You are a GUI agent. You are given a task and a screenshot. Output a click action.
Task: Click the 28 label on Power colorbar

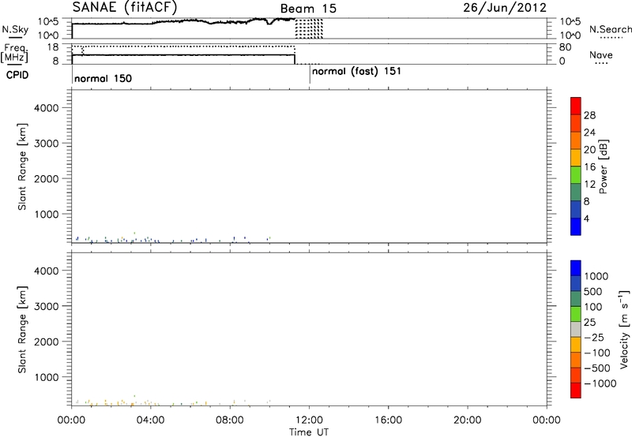coord(589,115)
